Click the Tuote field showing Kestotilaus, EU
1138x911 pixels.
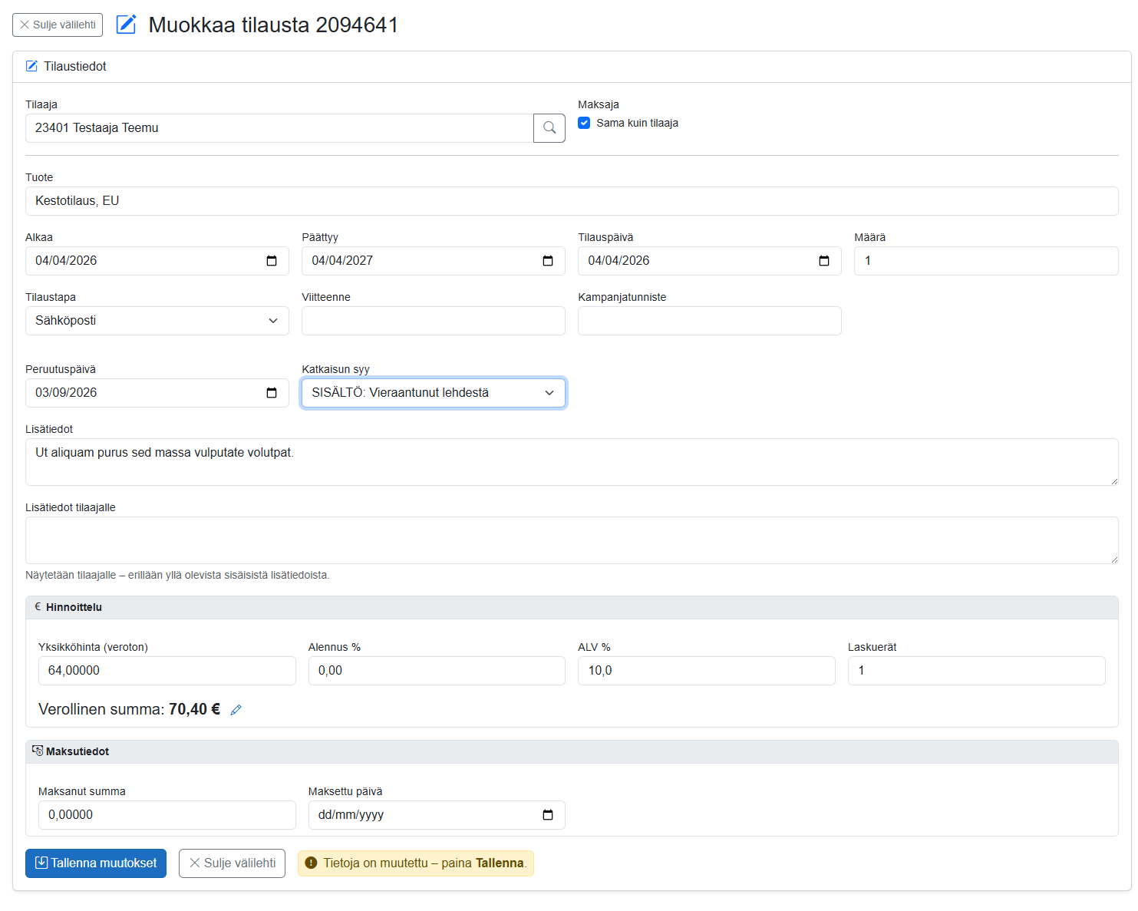[572, 201]
